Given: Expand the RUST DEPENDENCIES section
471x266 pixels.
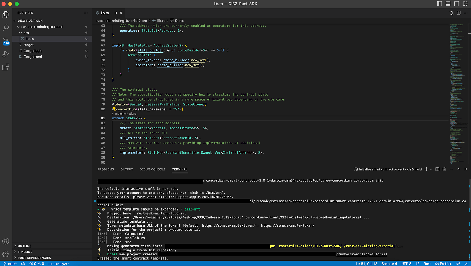Looking at the screenshot, I should click(x=52, y=258).
